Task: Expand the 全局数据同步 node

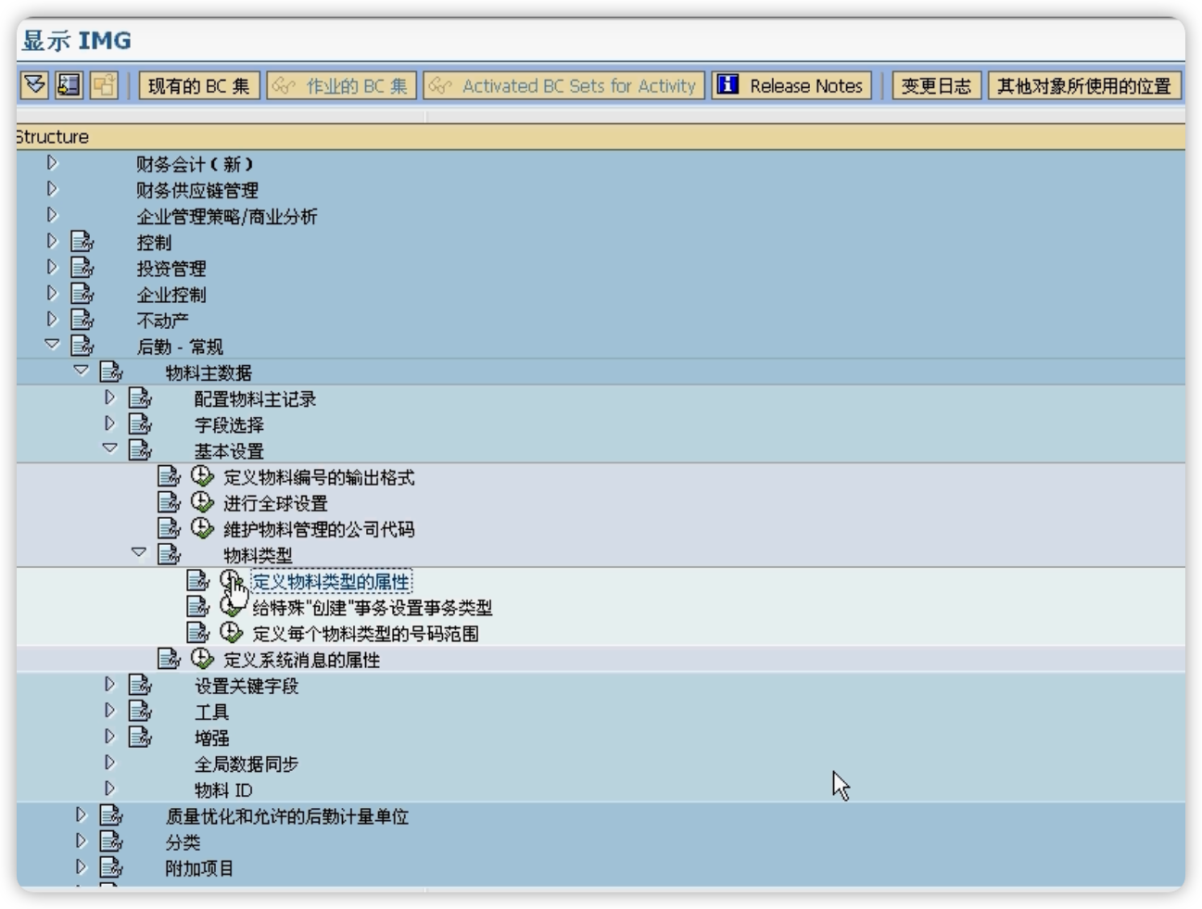Action: (109, 763)
